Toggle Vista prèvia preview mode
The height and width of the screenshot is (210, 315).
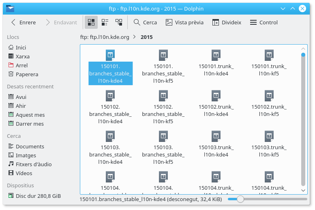[x=184, y=22]
